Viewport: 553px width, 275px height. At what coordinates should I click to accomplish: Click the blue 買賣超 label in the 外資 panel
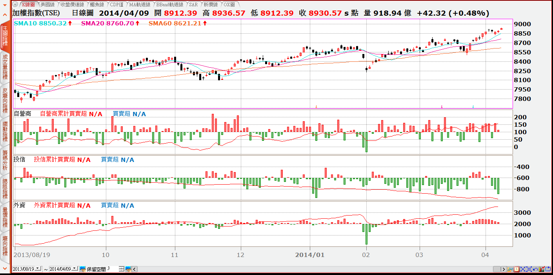point(110,205)
